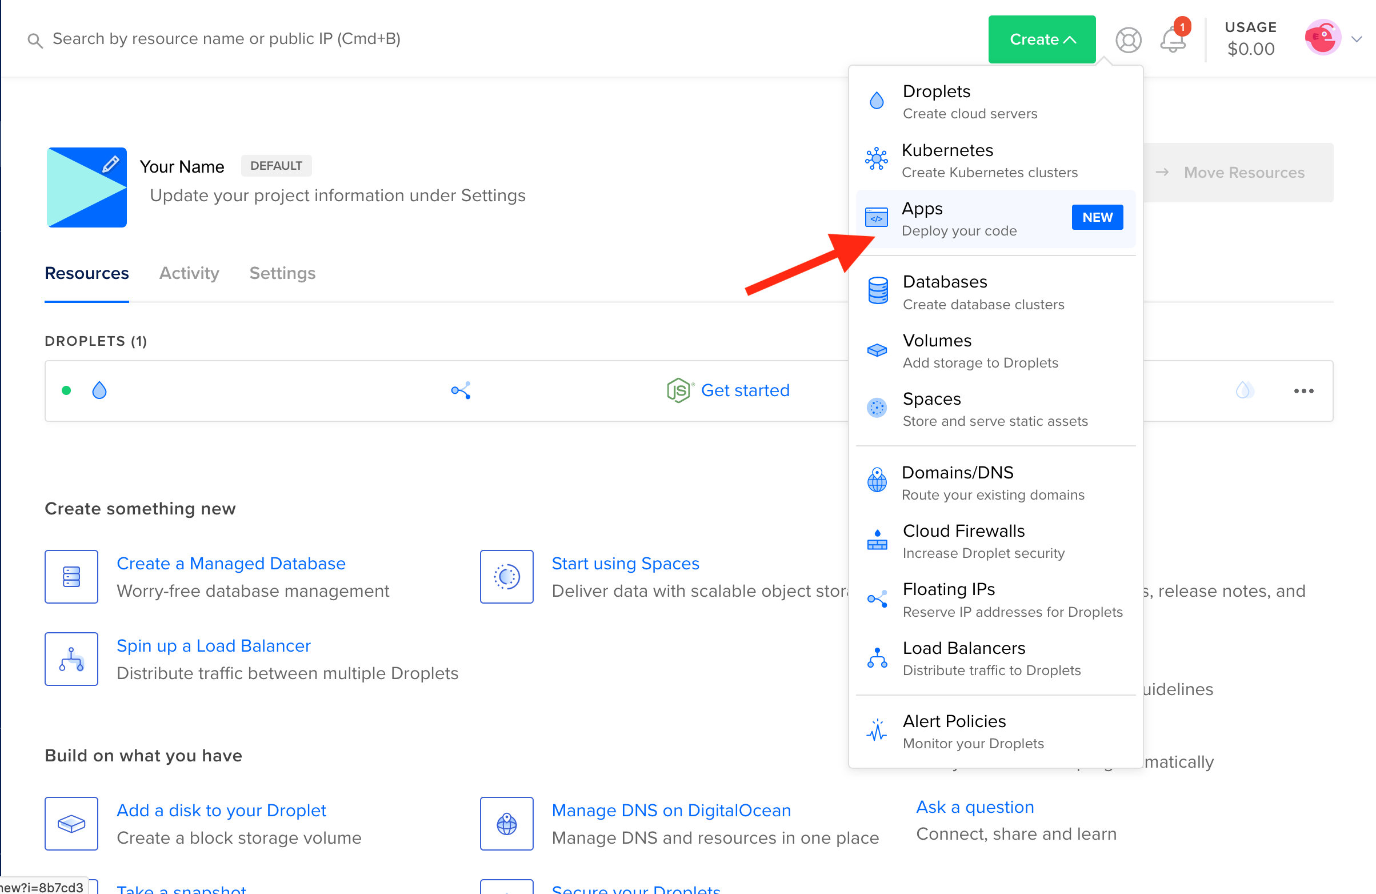Click the Apps code window icon
The height and width of the screenshot is (894, 1376).
coord(877,218)
